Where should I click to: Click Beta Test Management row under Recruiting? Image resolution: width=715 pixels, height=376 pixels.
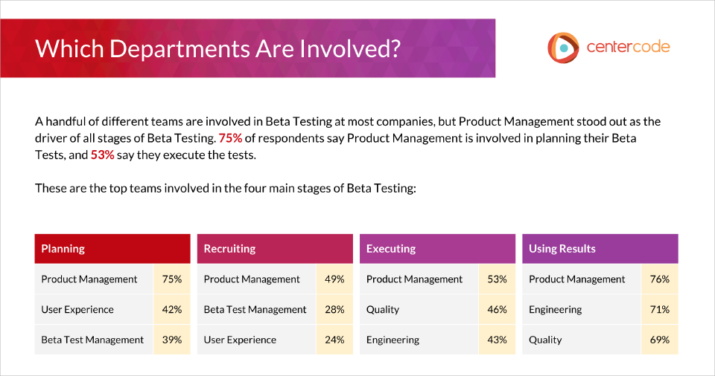tap(255, 310)
